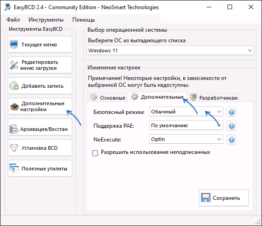Maximize the EasyBCD window
Image resolution: width=262 pixels, height=226 pixels.
click(x=230, y=7)
